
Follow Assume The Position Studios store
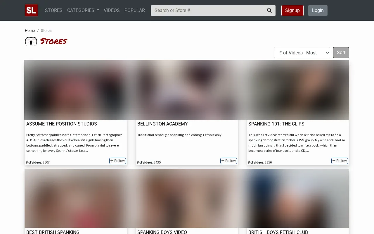click(117, 161)
